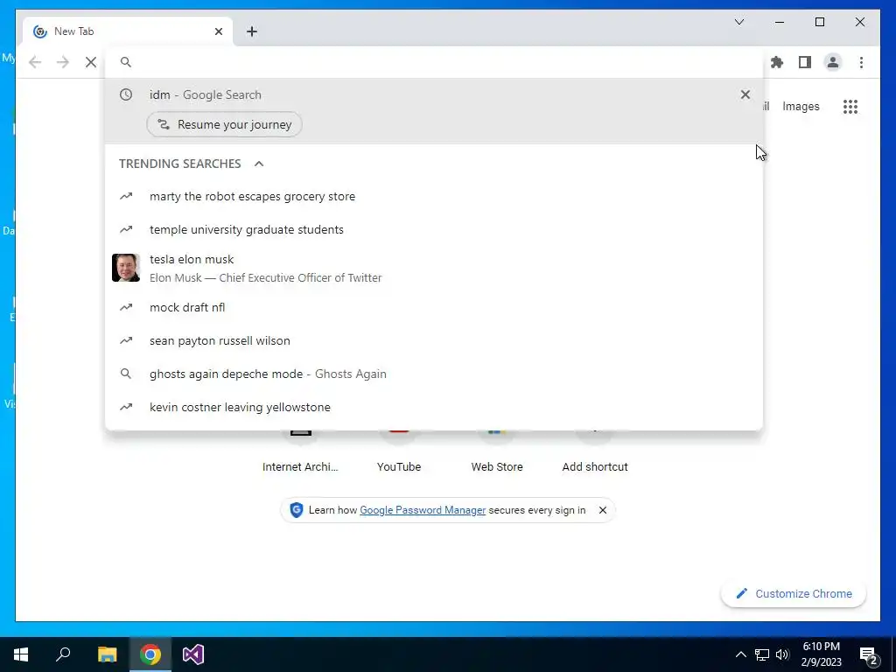The height and width of the screenshot is (672, 896).
Task: Open the tab search dropdown arrow
Action: [x=738, y=22]
